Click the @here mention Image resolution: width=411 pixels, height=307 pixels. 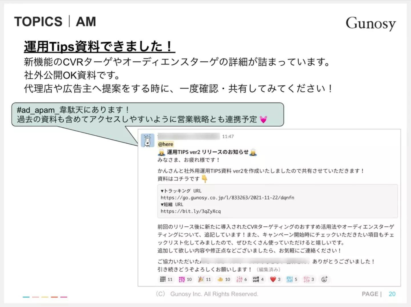tap(166, 144)
